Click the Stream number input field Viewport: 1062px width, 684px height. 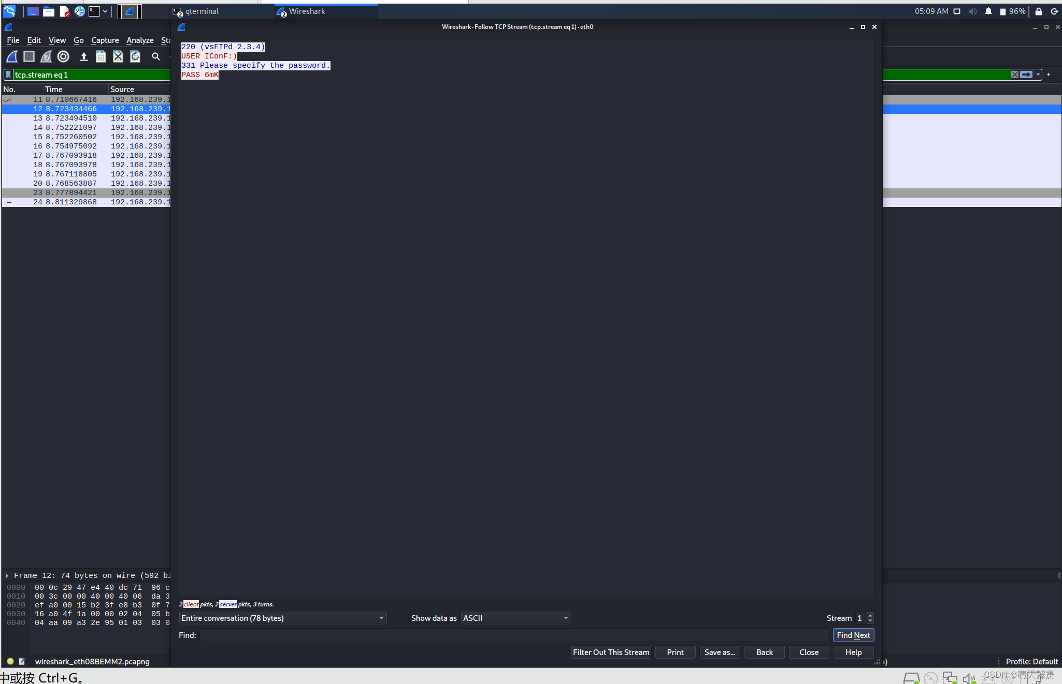[x=860, y=618]
